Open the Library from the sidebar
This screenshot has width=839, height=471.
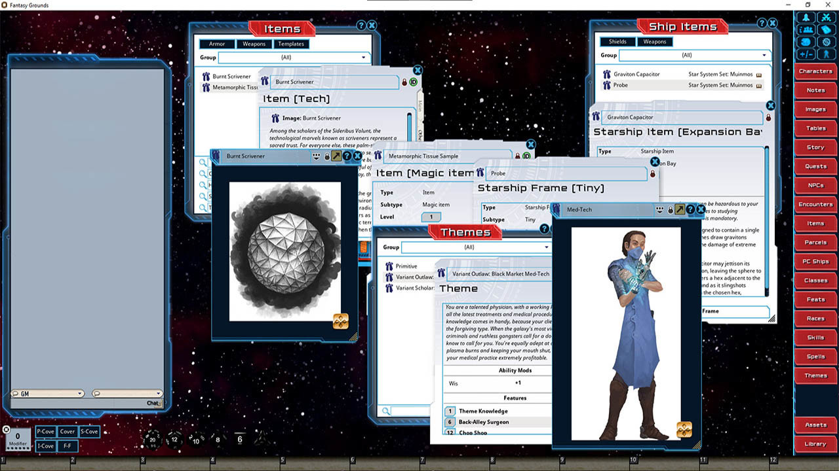point(815,444)
